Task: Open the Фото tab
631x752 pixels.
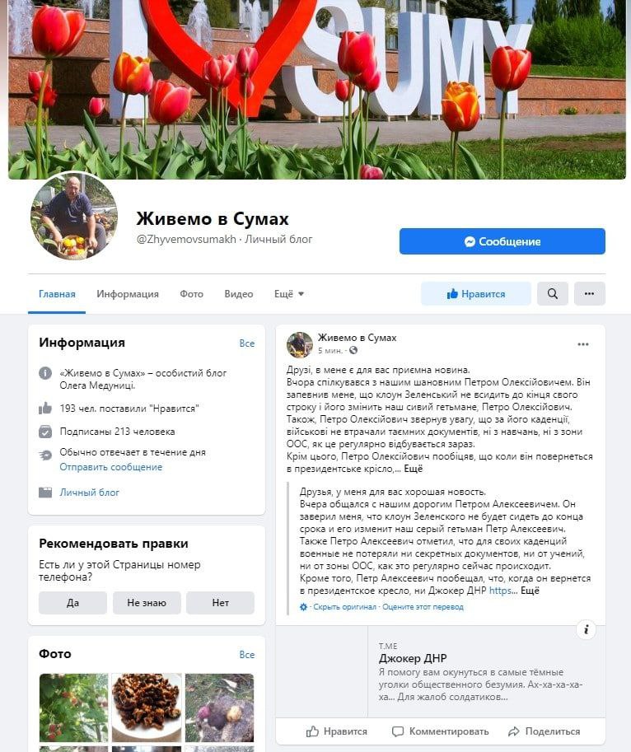Action: (191, 293)
